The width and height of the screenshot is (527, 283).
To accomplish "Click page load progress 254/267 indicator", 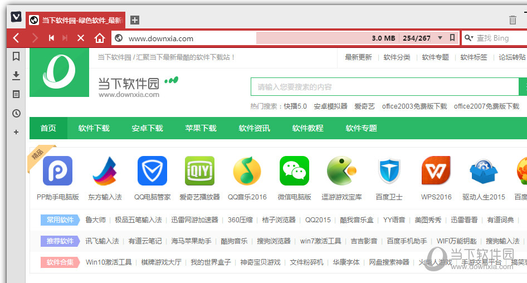I will pyautogui.click(x=417, y=38).
